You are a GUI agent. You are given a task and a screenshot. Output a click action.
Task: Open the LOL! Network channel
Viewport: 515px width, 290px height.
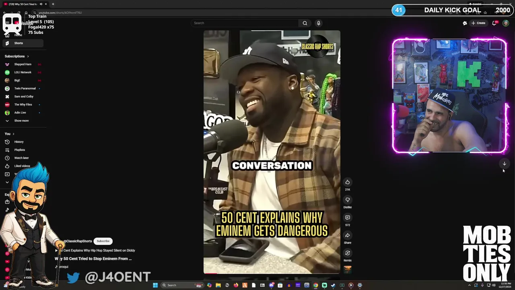click(x=22, y=72)
